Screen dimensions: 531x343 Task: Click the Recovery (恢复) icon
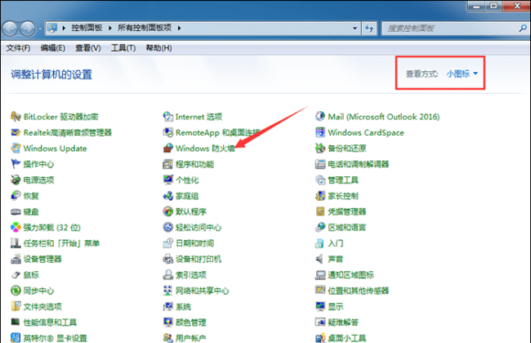16,196
